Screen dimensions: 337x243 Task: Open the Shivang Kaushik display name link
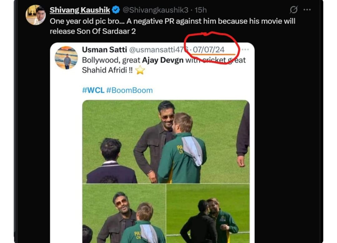click(80, 10)
